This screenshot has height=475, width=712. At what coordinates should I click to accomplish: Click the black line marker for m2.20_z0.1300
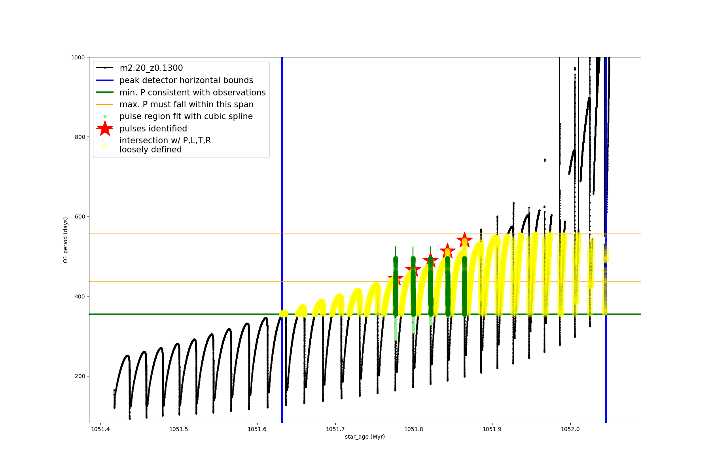pos(105,68)
